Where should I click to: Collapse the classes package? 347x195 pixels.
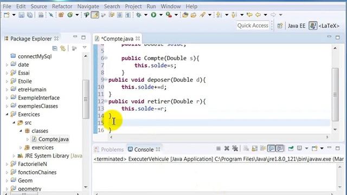21,131
